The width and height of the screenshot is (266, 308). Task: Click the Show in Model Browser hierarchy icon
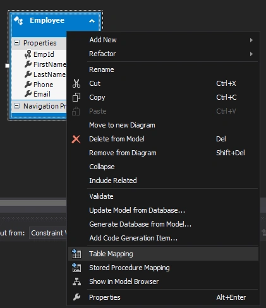pyautogui.click(x=76, y=281)
